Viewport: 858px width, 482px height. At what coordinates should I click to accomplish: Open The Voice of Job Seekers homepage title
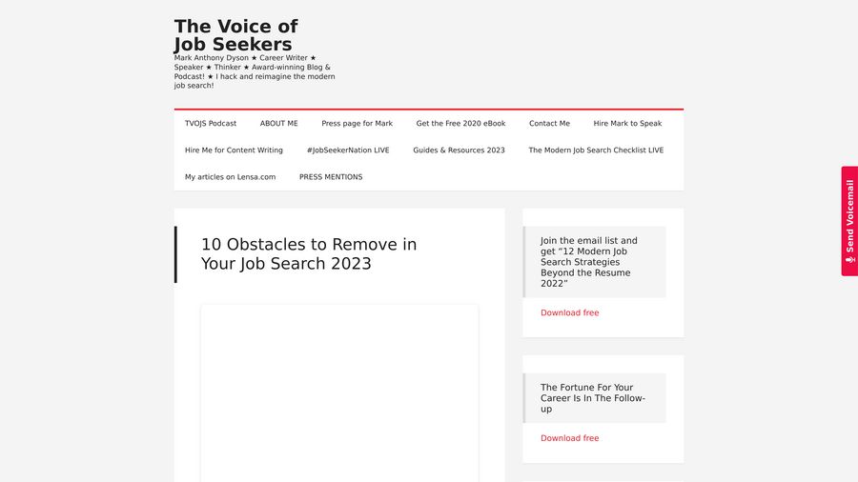pyautogui.click(x=235, y=35)
